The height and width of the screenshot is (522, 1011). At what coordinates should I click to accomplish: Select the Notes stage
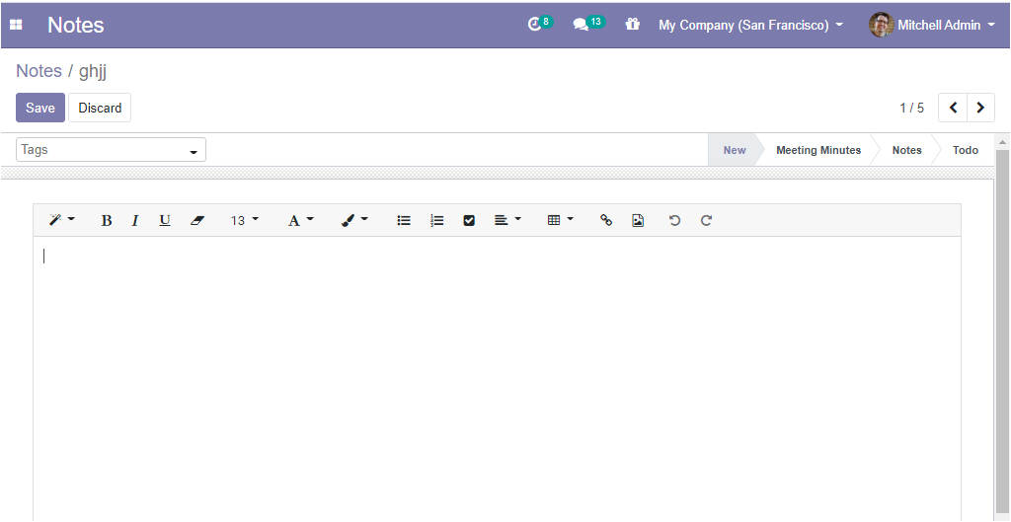pos(906,150)
